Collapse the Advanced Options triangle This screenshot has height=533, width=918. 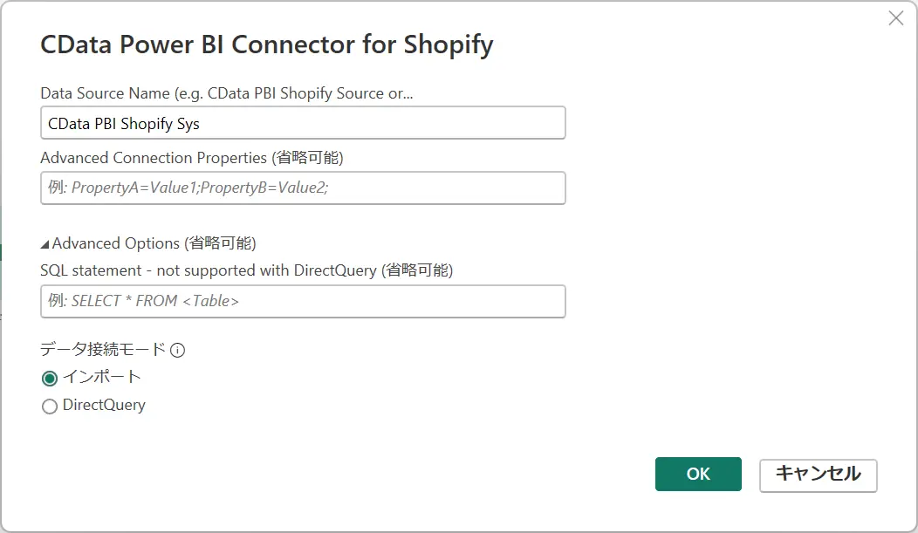(x=45, y=244)
